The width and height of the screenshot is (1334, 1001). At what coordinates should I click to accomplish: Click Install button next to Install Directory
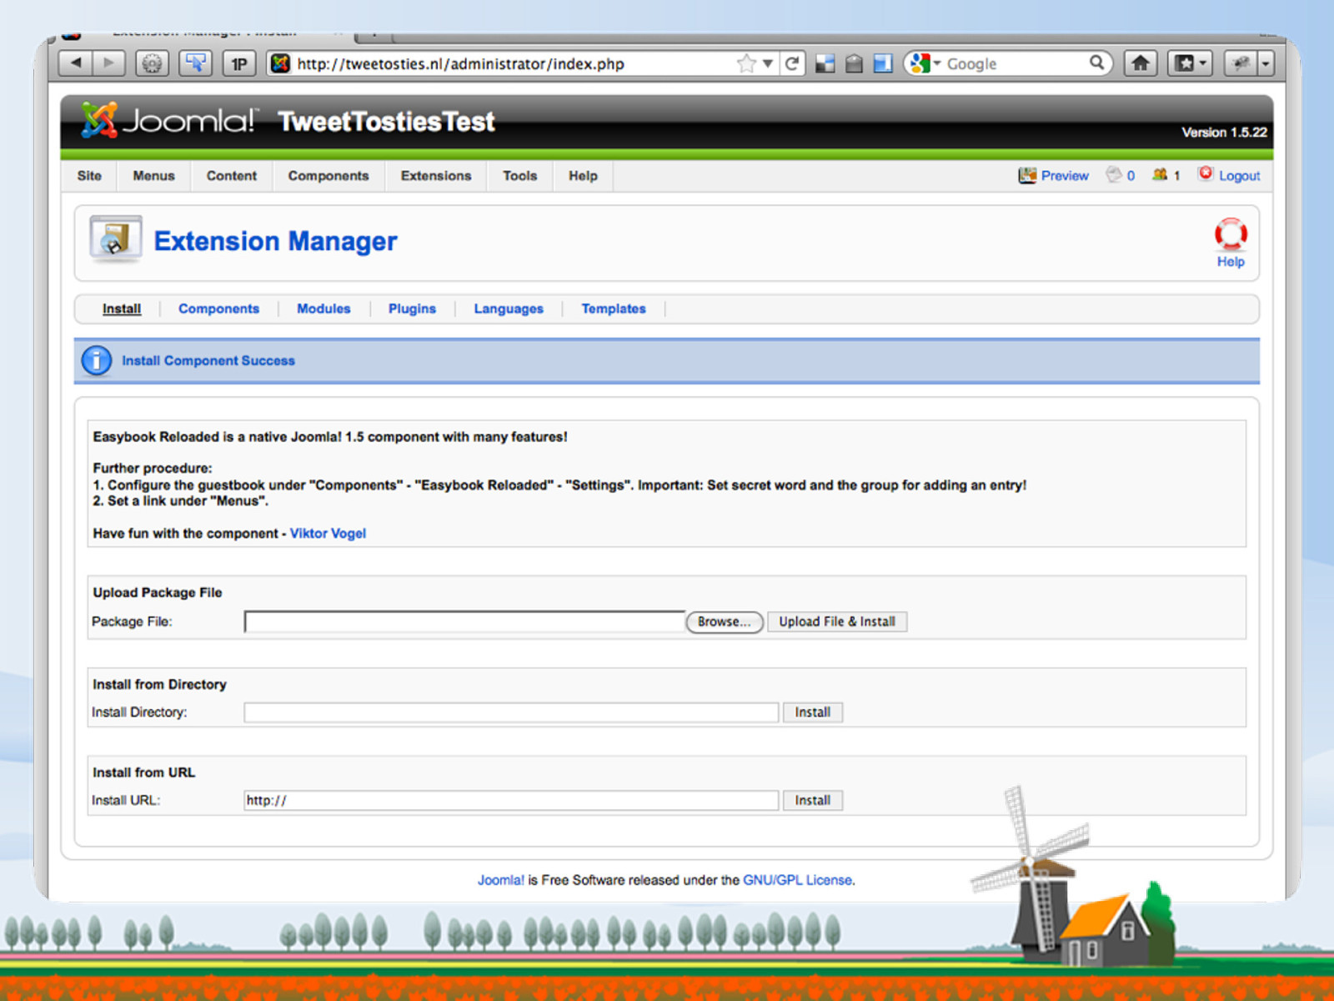(813, 712)
